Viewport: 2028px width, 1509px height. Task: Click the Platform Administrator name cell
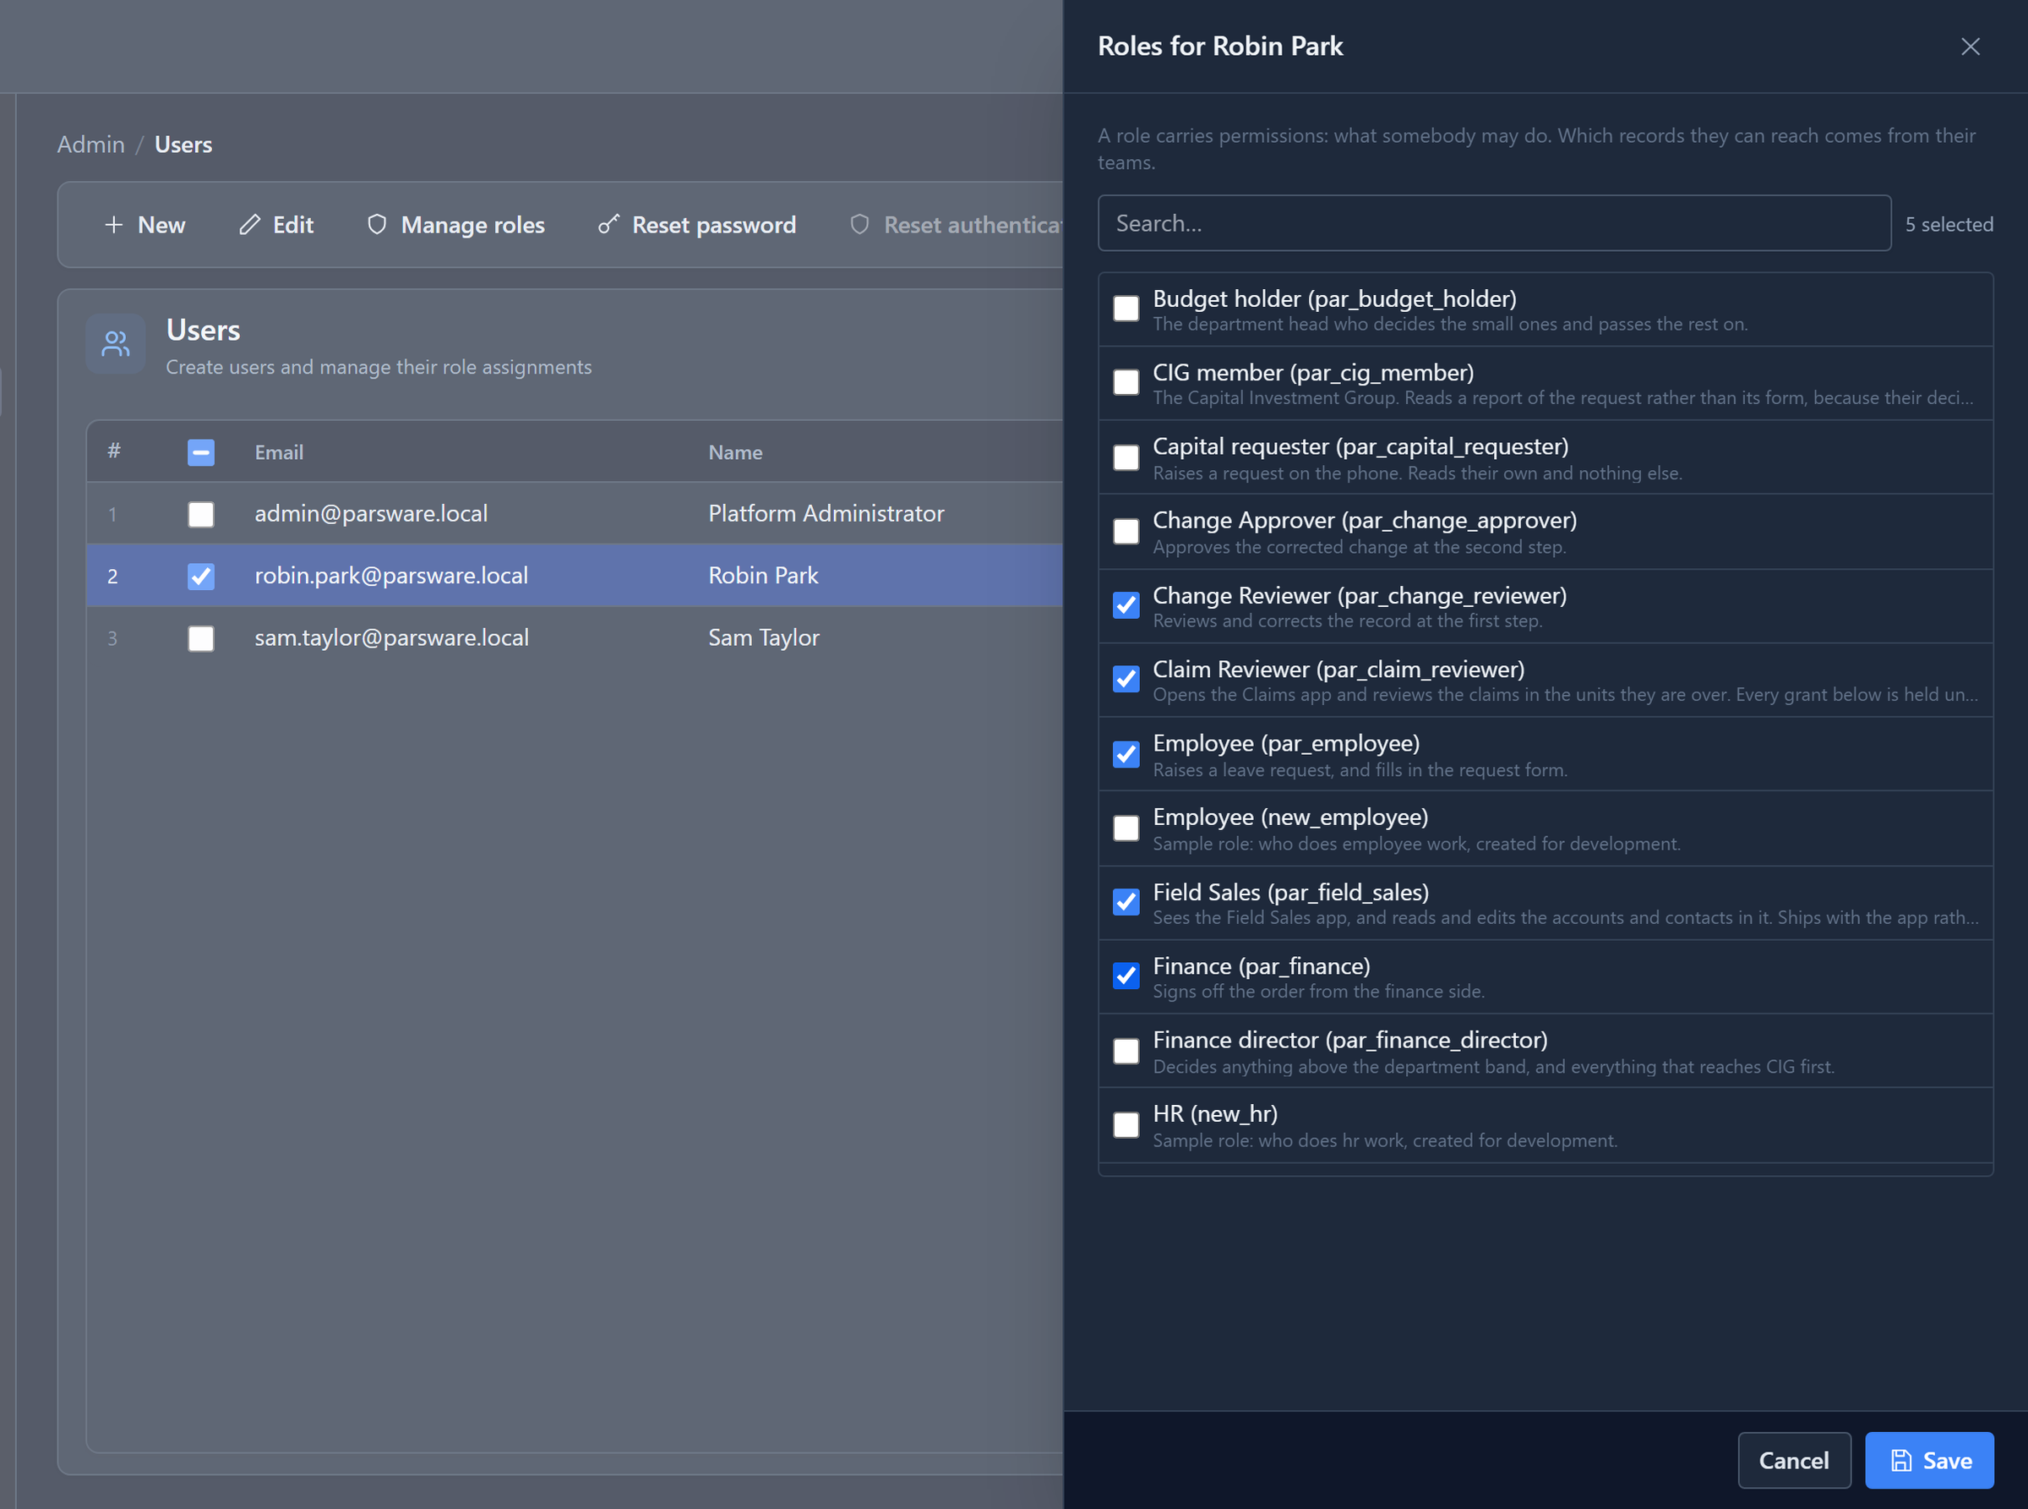826,513
